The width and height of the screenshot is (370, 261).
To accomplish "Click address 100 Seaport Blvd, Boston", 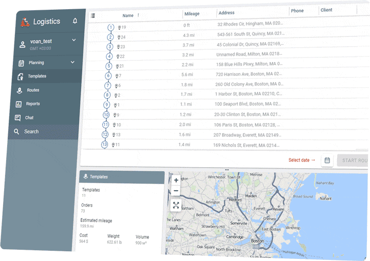I will pyautogui.click(x=248, y=104).
